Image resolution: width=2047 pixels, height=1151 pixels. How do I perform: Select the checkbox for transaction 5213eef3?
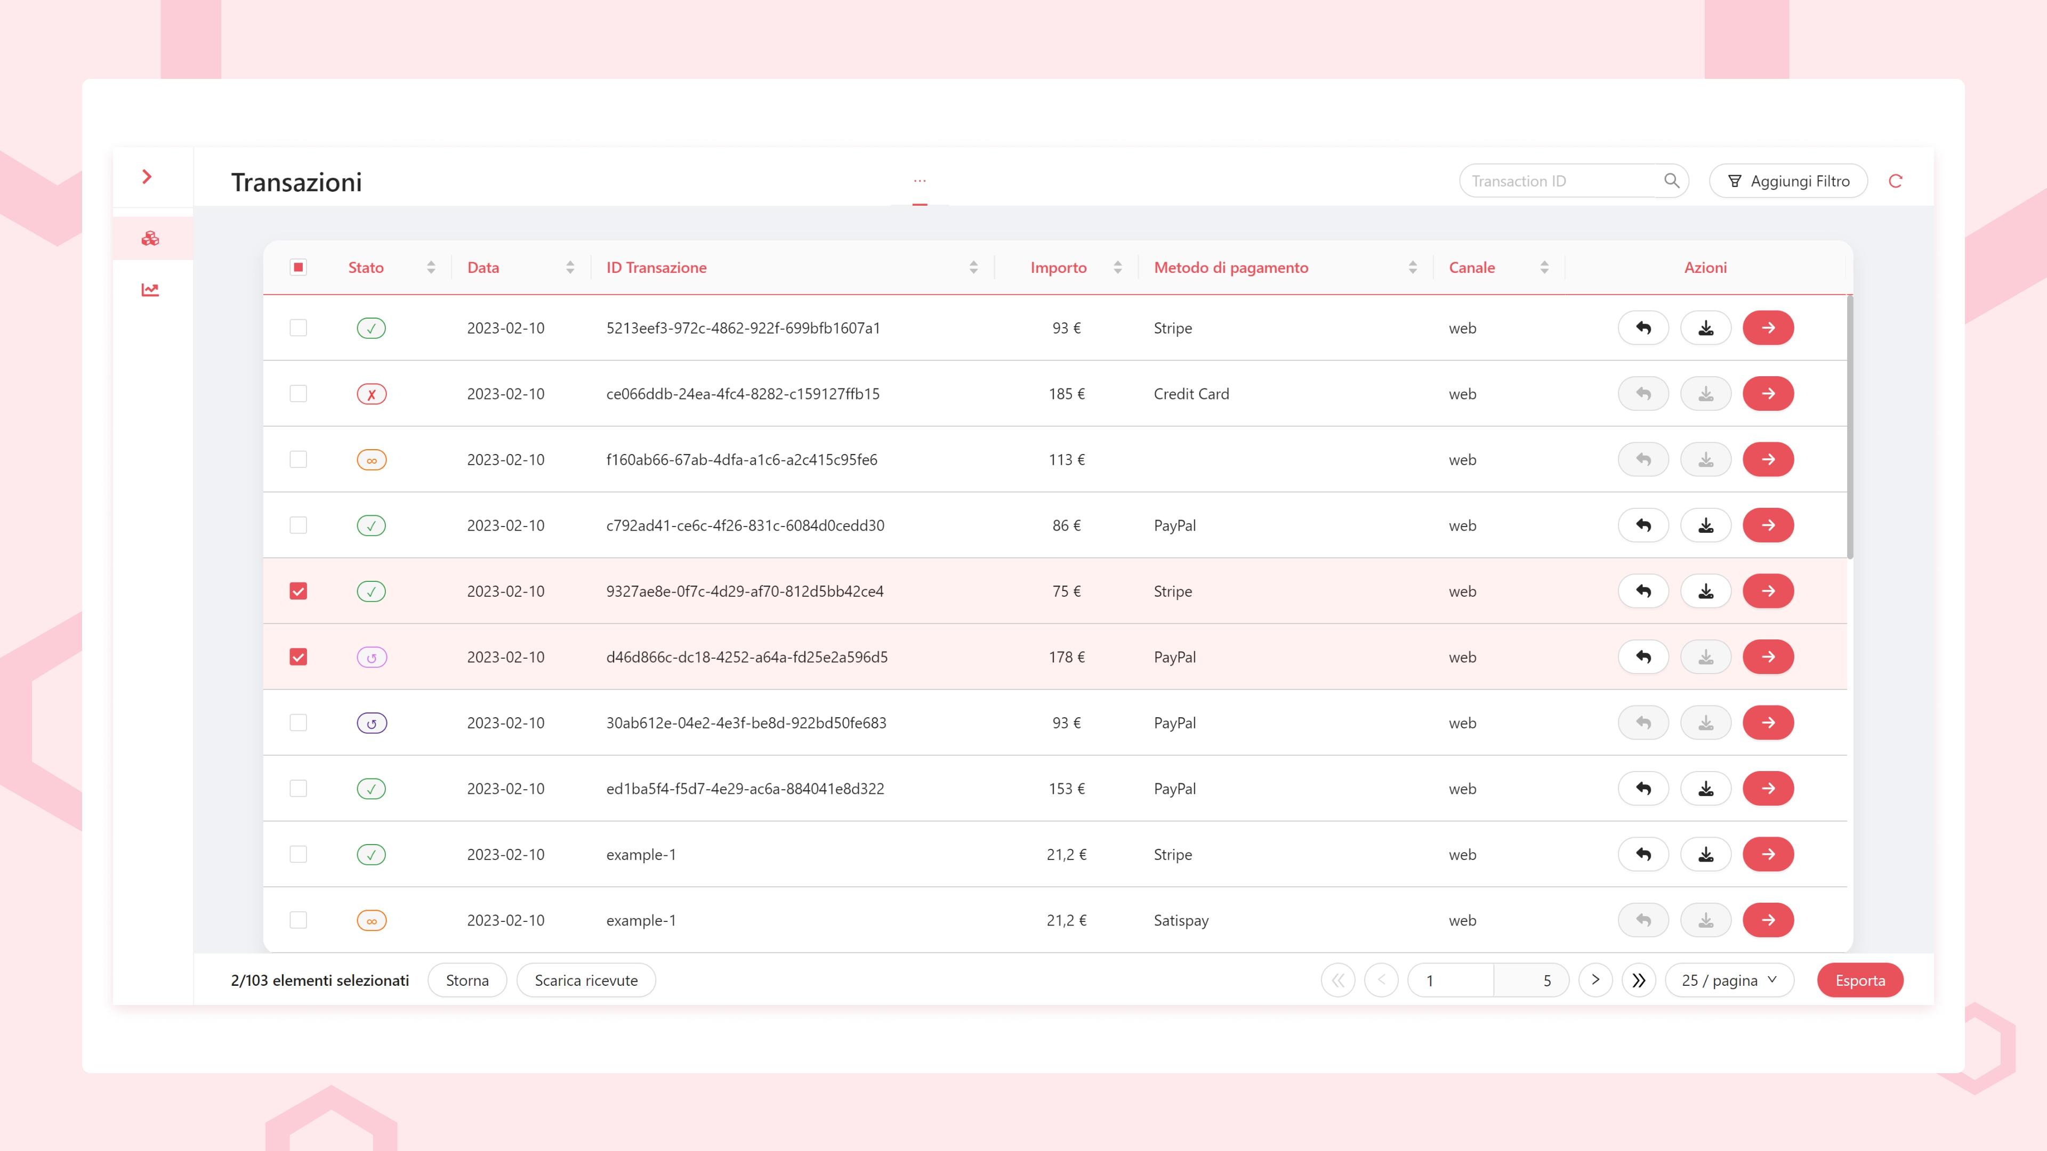(x=298, y=328)
